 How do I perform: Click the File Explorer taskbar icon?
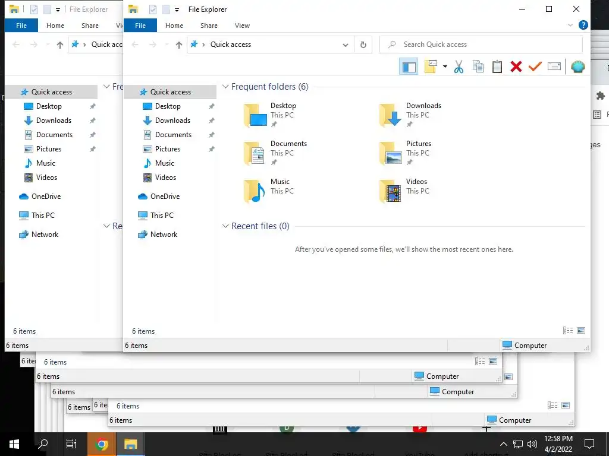pyautogui.click(x=130, y=444)
